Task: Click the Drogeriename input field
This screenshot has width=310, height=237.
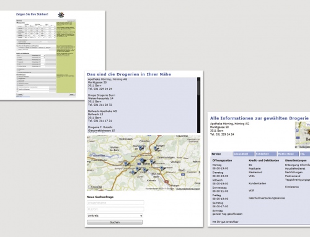Action: pos(115,203)
